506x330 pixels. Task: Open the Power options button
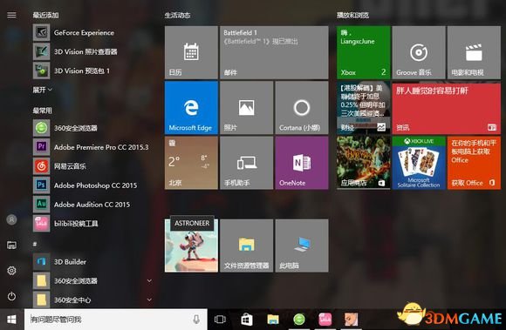(11, 296)
